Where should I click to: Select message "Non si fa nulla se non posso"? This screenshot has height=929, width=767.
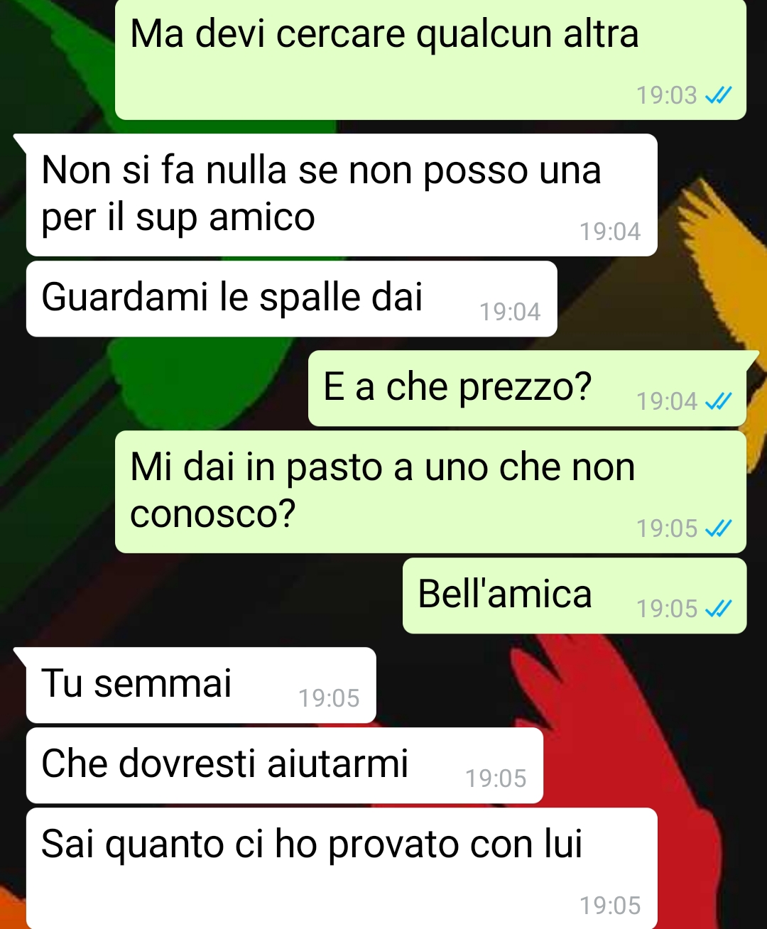click(x=342, y=195)
